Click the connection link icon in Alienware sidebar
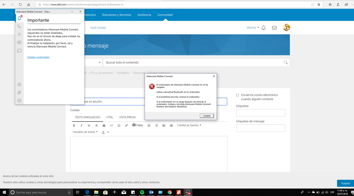Image resolution: width=354 pixels, height=196 pixels. (x=19, y=92)
